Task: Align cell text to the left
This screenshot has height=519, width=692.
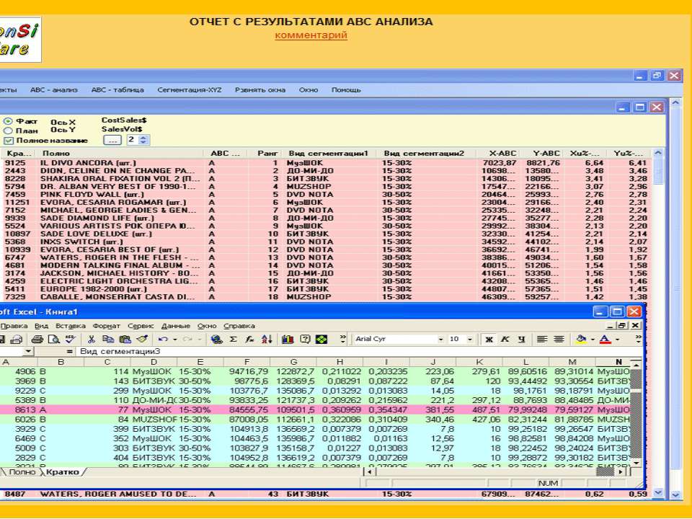Action: click(542, 339)
